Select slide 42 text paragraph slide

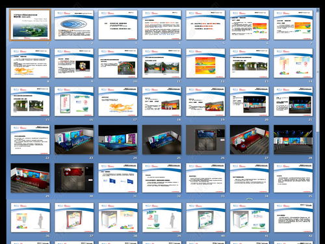(293, 217)
